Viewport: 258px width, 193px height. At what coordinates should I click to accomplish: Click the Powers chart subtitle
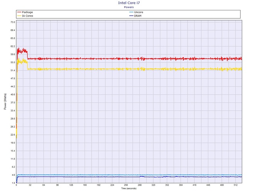coord(129,7)
